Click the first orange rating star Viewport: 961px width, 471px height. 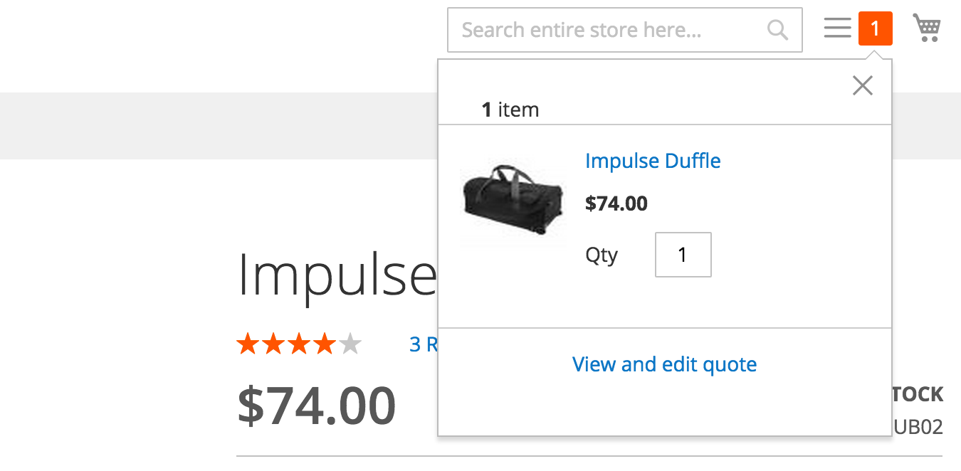pyautogui.click(x=248, y=344)
